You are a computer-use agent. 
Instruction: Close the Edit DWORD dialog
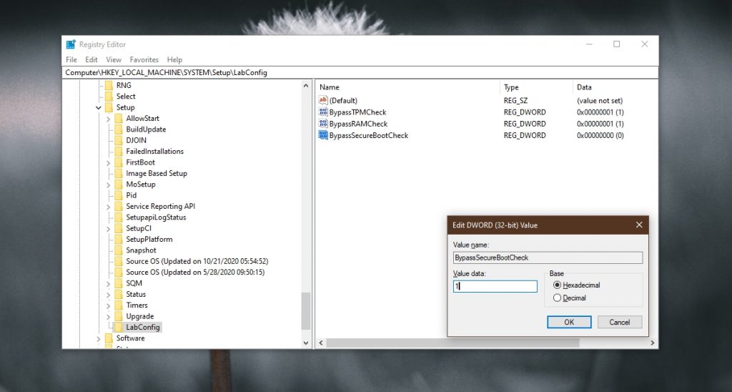pyautogui.click(x=639, y=225)
